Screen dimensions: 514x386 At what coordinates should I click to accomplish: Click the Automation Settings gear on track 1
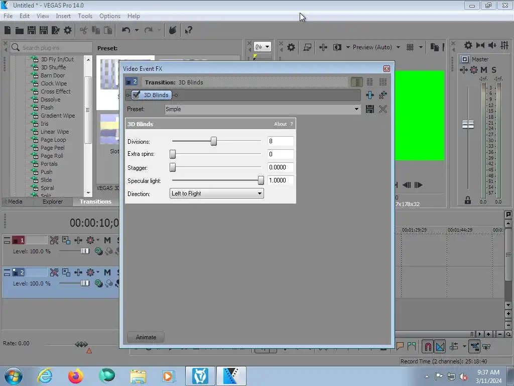point(90,241)
